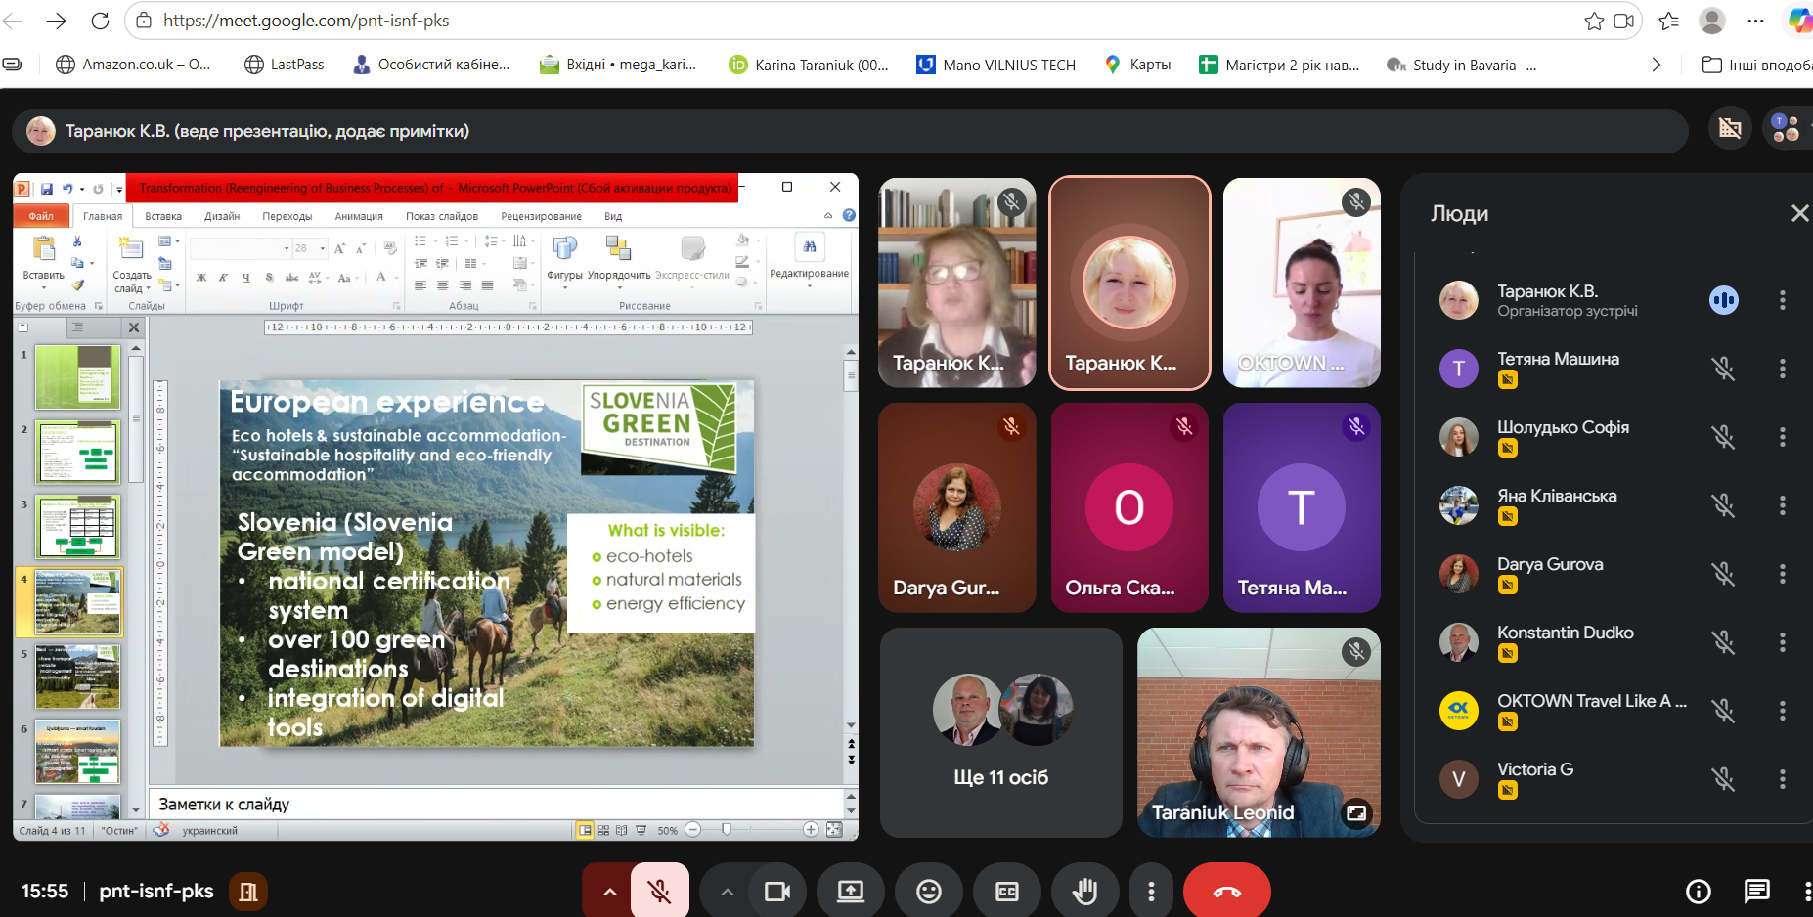1813x917 pixels.
Task: Open Study in Bavaria bookmark
Action: pyautogui.click(x=1462, y=65)
